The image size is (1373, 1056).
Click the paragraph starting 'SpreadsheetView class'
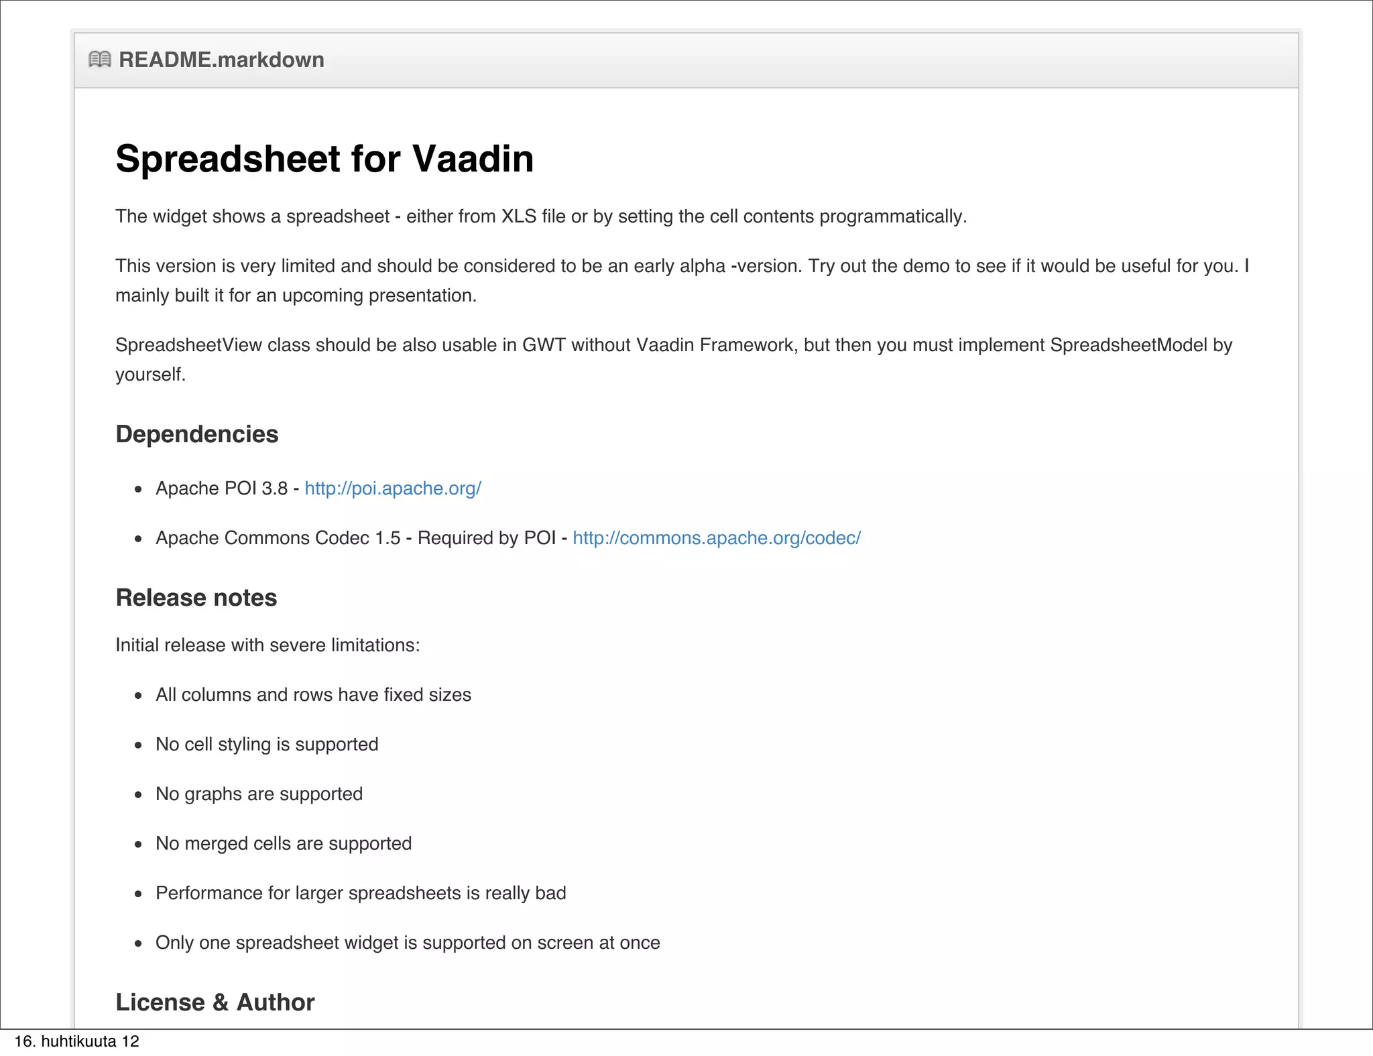[x=673, y=346]
